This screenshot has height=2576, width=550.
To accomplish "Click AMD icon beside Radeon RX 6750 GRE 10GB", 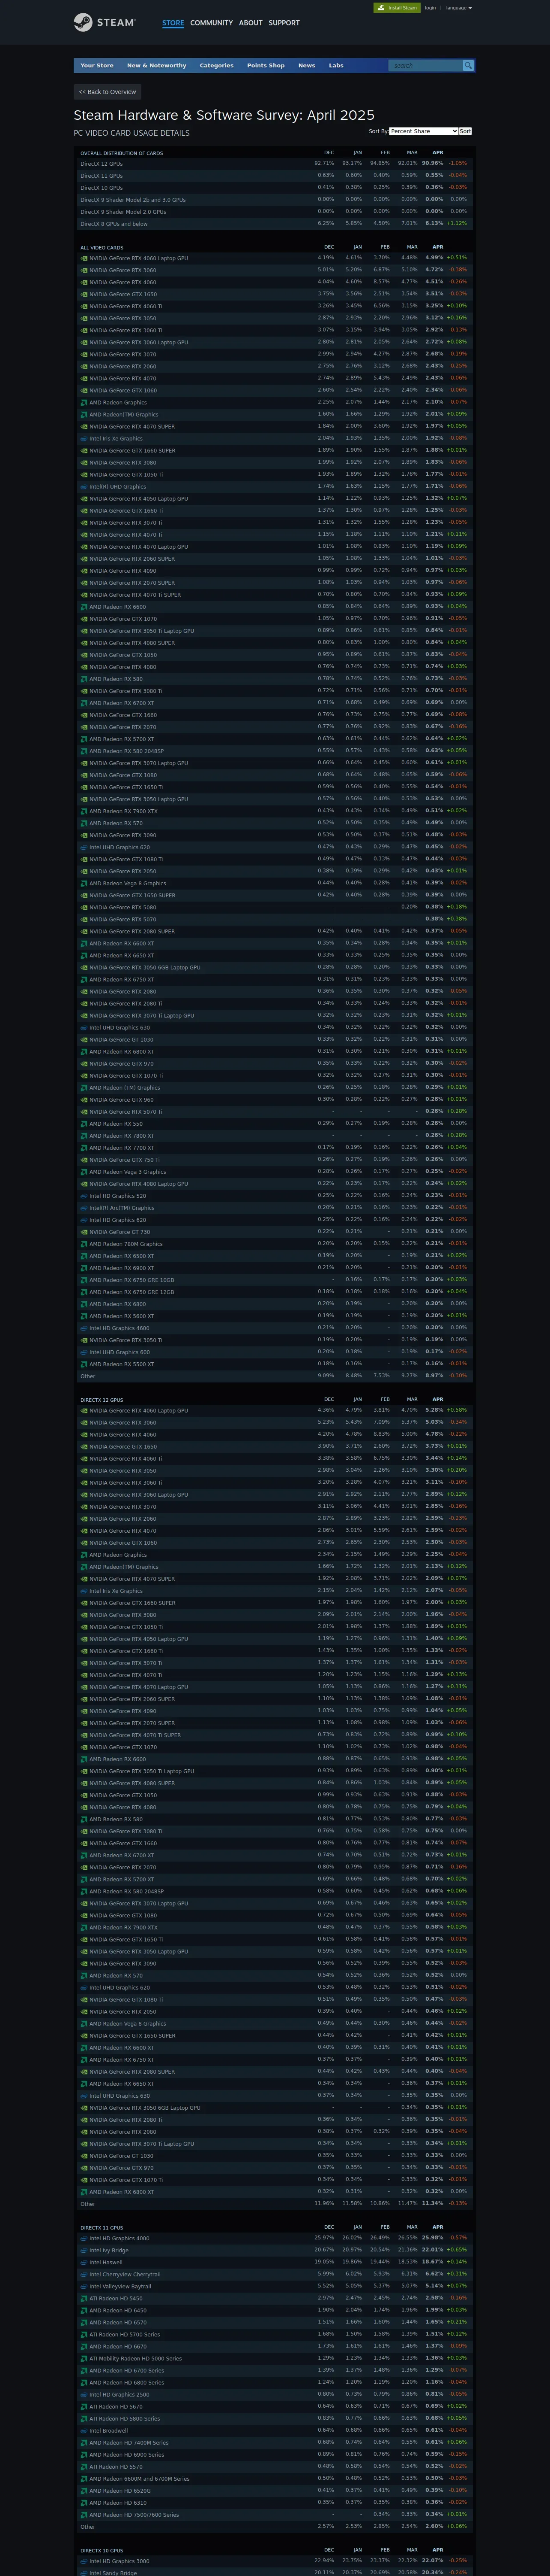I will 84,1280.
